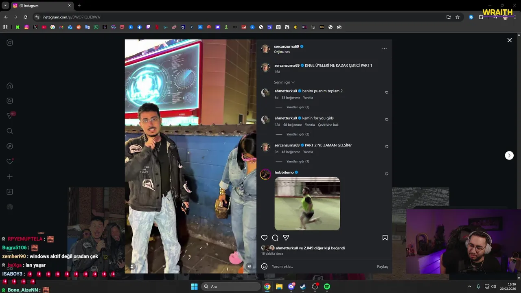The image size is (521, 293).
Task: Click the Paylaş button
Action: click(382, 267)
